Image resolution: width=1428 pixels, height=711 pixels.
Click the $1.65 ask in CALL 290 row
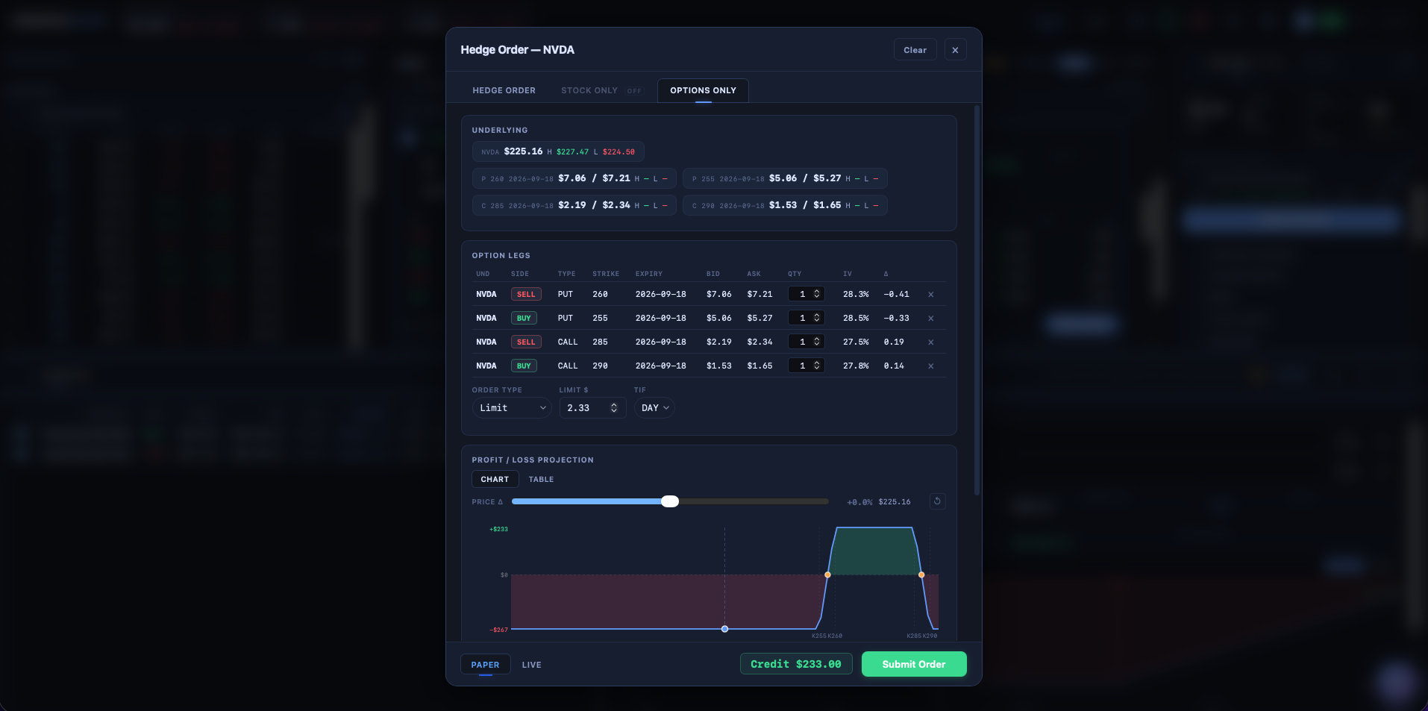coord(760,366)
